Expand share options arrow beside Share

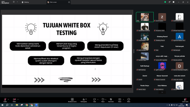pos(123,99)
